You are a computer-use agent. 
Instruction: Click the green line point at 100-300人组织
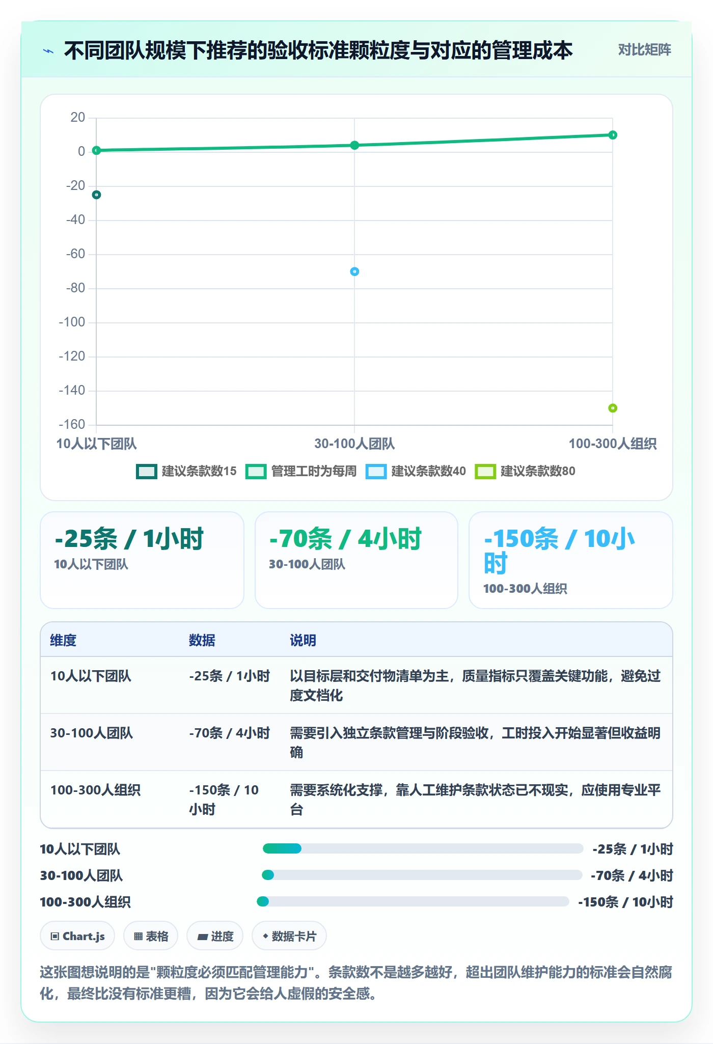(x=613, y=135)
